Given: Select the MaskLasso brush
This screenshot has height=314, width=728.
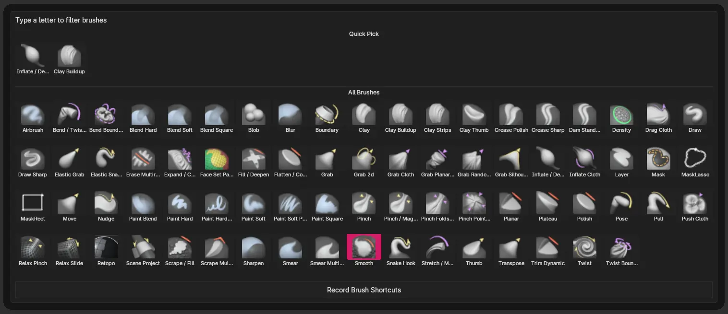Looking at the screenshot, I should [x=695, y=163].
